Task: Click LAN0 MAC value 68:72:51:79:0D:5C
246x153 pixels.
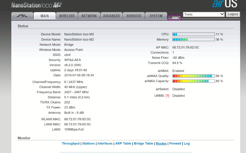Action: tap(77, 124)
